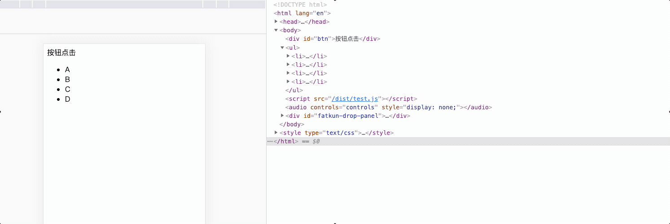
Task: Select the DOCTYPE html line
Action: click(x=300, y=5)
